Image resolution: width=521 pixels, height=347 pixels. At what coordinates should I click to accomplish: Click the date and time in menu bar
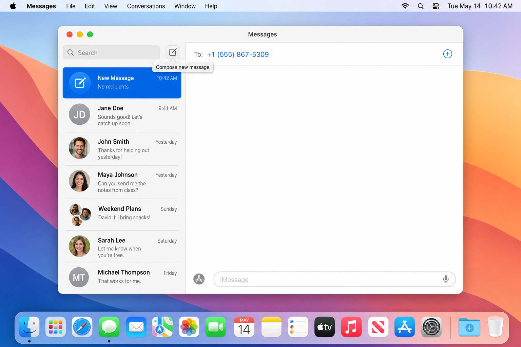tap(480, 6)
